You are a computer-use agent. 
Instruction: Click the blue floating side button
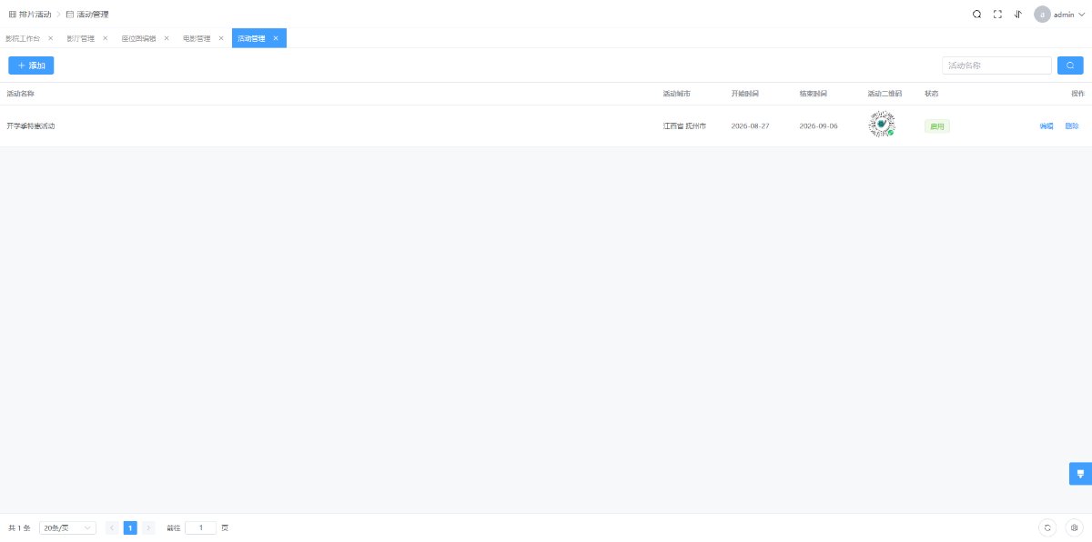(1080, 474)
